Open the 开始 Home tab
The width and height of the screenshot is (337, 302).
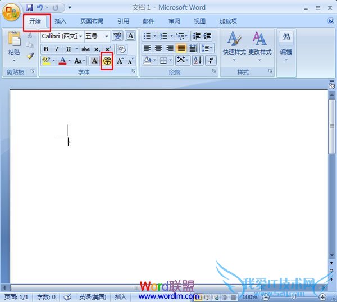(x=35, y=21)
